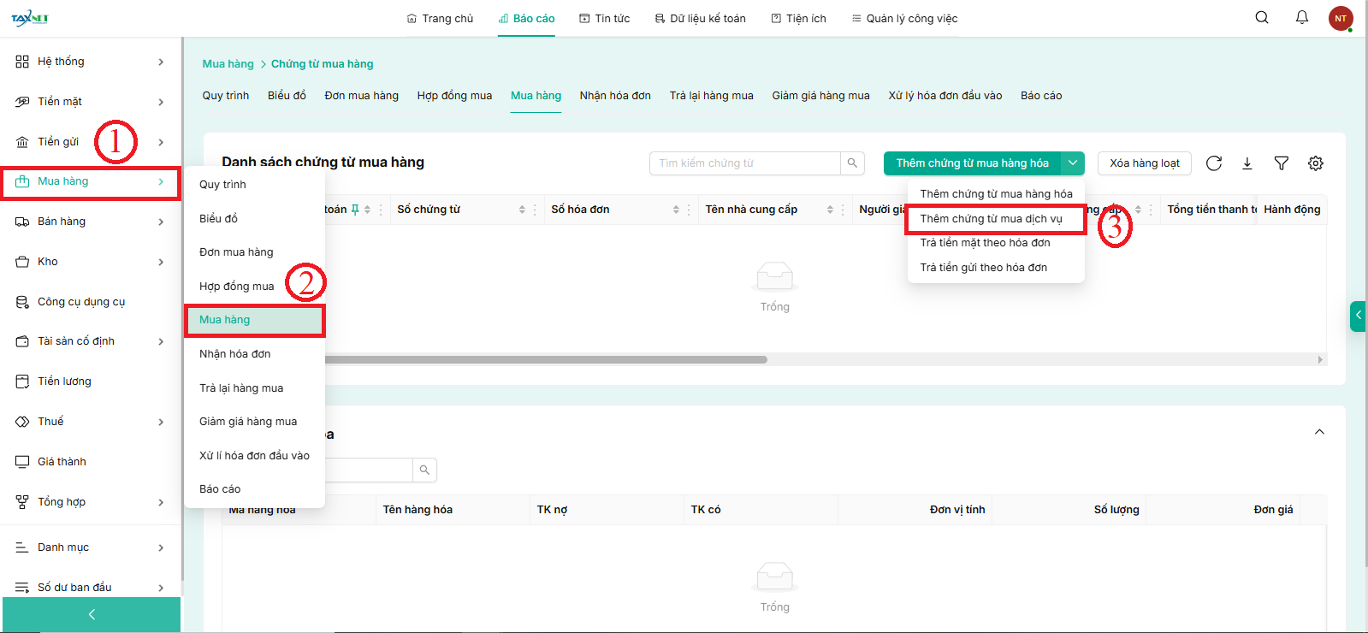
Task: Expand the Bán hàng sidebar menu
Action: [x=90, y=222]
